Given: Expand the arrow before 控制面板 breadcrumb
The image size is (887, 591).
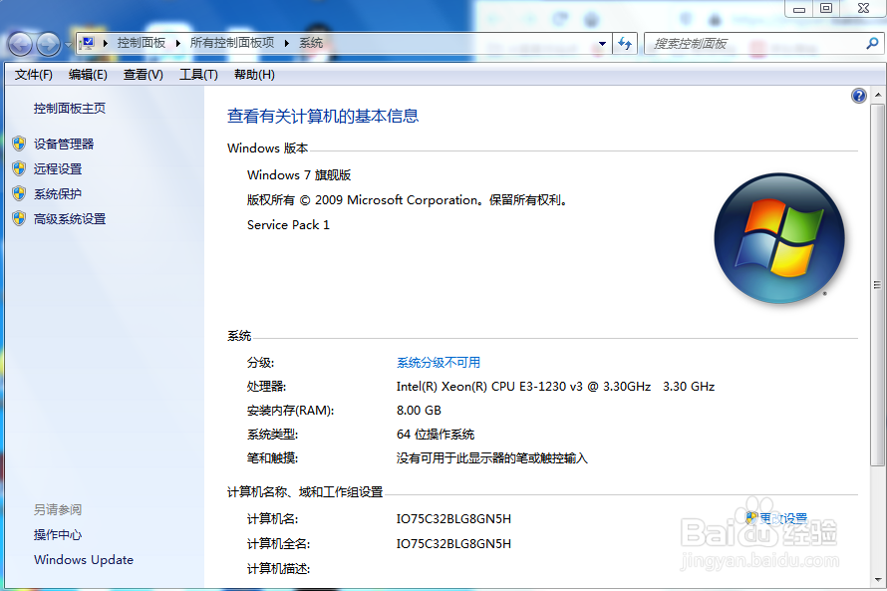Looking at the screenshot, I should coord(106,43).
